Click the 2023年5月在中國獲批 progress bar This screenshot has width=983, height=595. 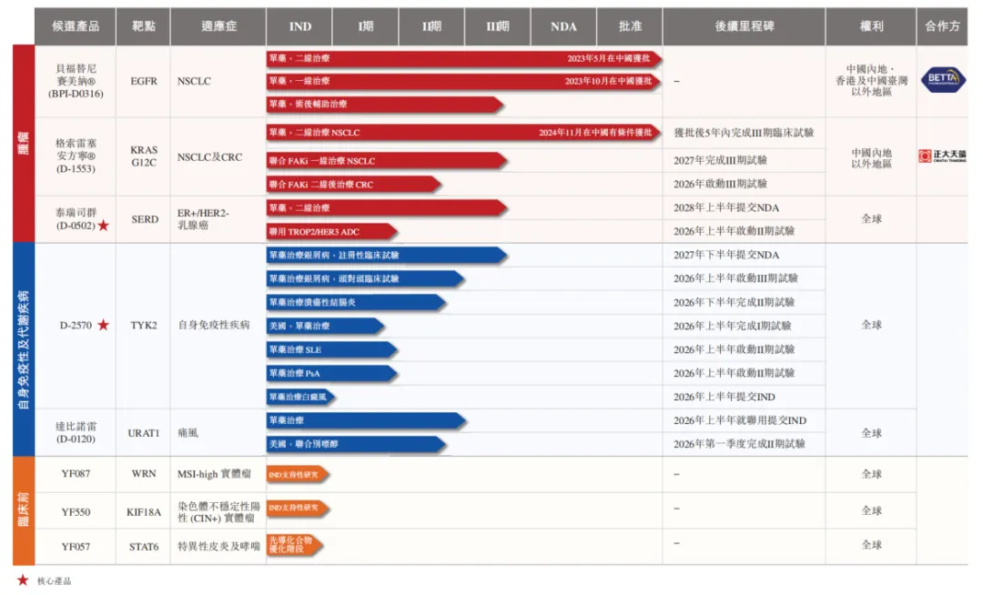click(x=462, y=58)
